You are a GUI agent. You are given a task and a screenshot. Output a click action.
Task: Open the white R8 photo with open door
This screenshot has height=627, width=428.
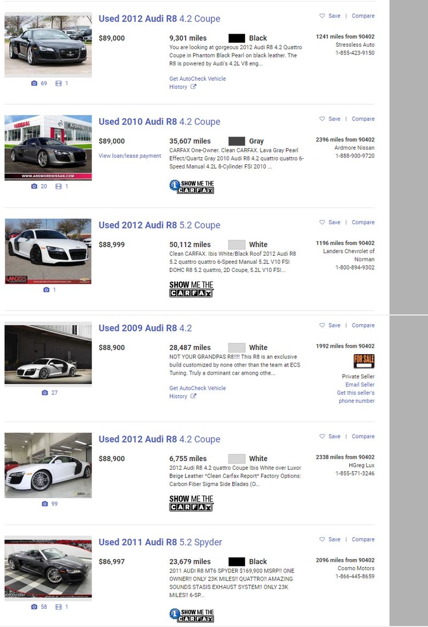(48, 354)
